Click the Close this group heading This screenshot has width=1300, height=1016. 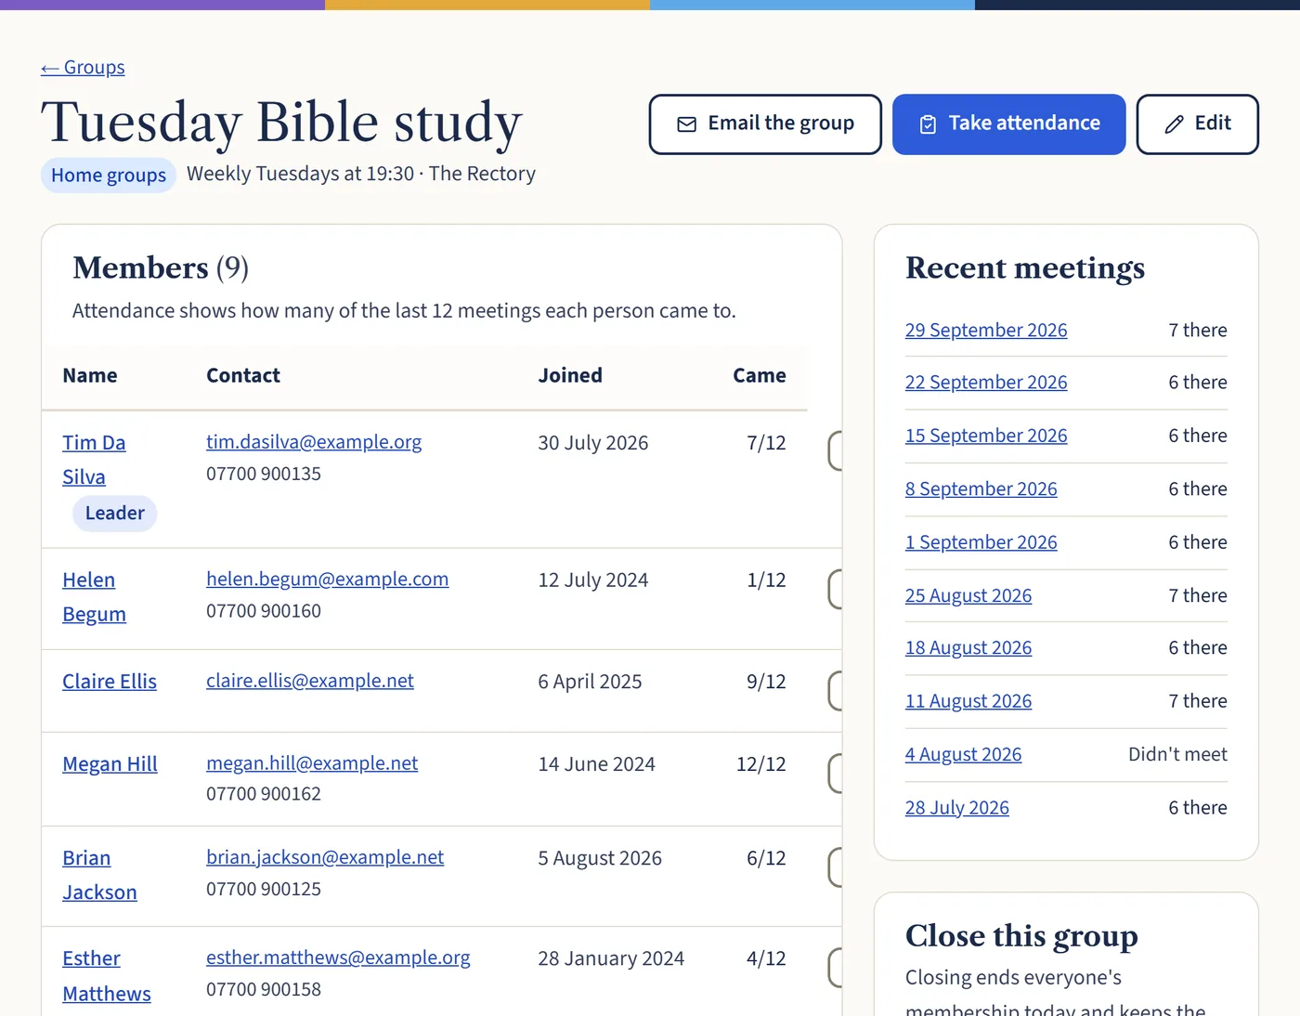tap(1021, 935)
